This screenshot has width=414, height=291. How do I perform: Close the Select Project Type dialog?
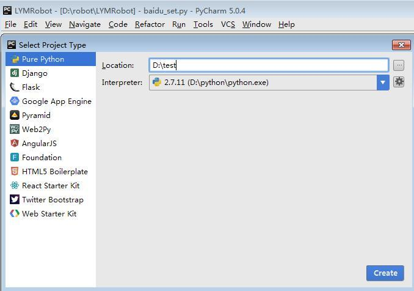click(401, 45)
